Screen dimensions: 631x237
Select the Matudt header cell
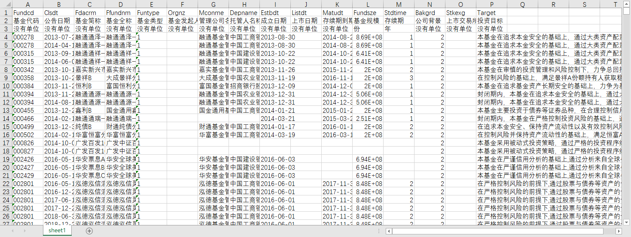pyautogui.click(x=337, y=12)
